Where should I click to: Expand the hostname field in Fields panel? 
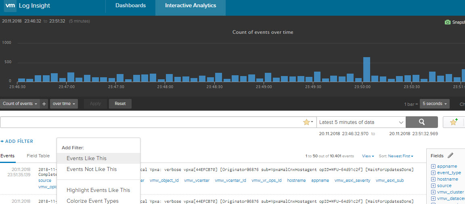(x=433, y=179)
